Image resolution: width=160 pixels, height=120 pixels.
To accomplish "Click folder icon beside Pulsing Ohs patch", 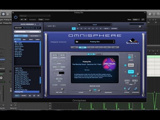I will pos(77,42).
